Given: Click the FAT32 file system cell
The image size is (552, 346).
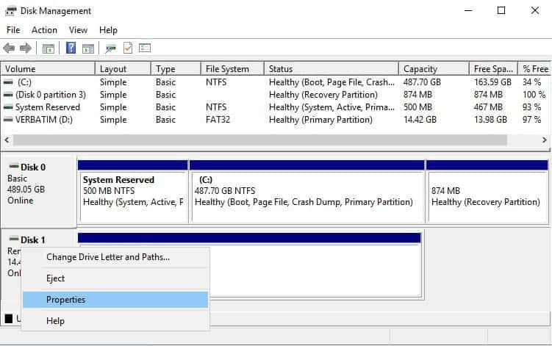Looking at the screenshot, I should 218,120.
